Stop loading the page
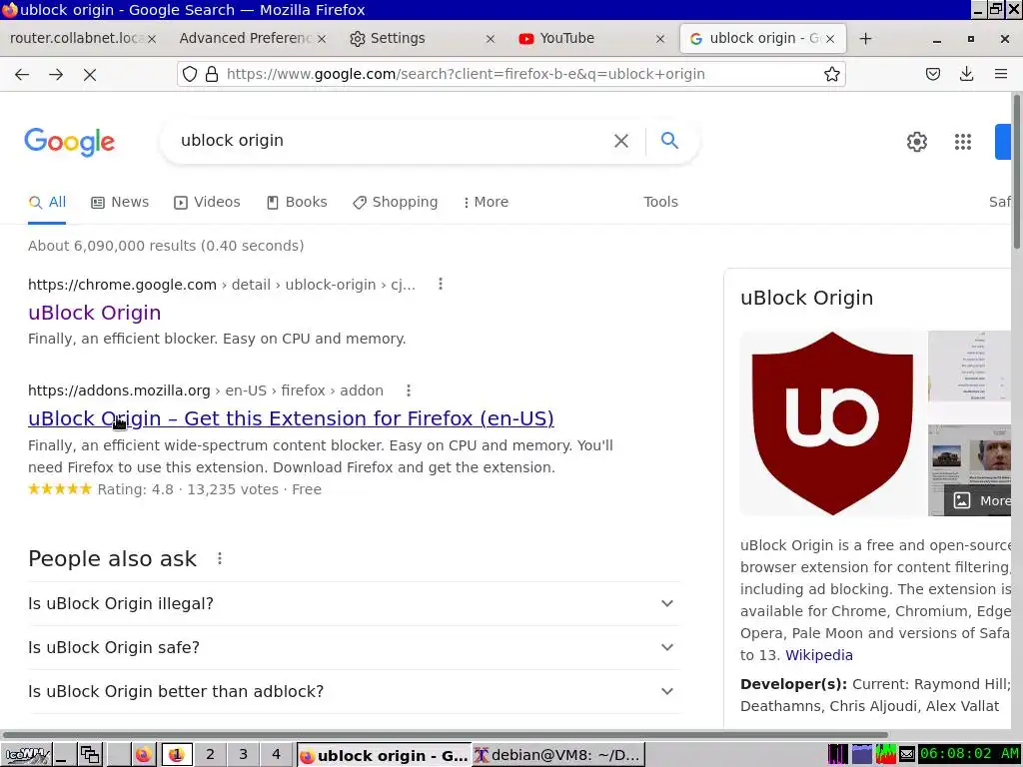The image size is (1023, 767). point(90,74)
